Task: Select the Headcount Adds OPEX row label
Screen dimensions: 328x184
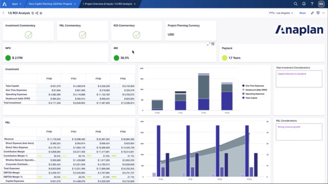Action: click(x=18, y=99)
